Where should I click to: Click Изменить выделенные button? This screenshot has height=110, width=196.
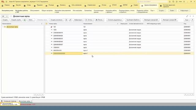click(x=115, y=20)
